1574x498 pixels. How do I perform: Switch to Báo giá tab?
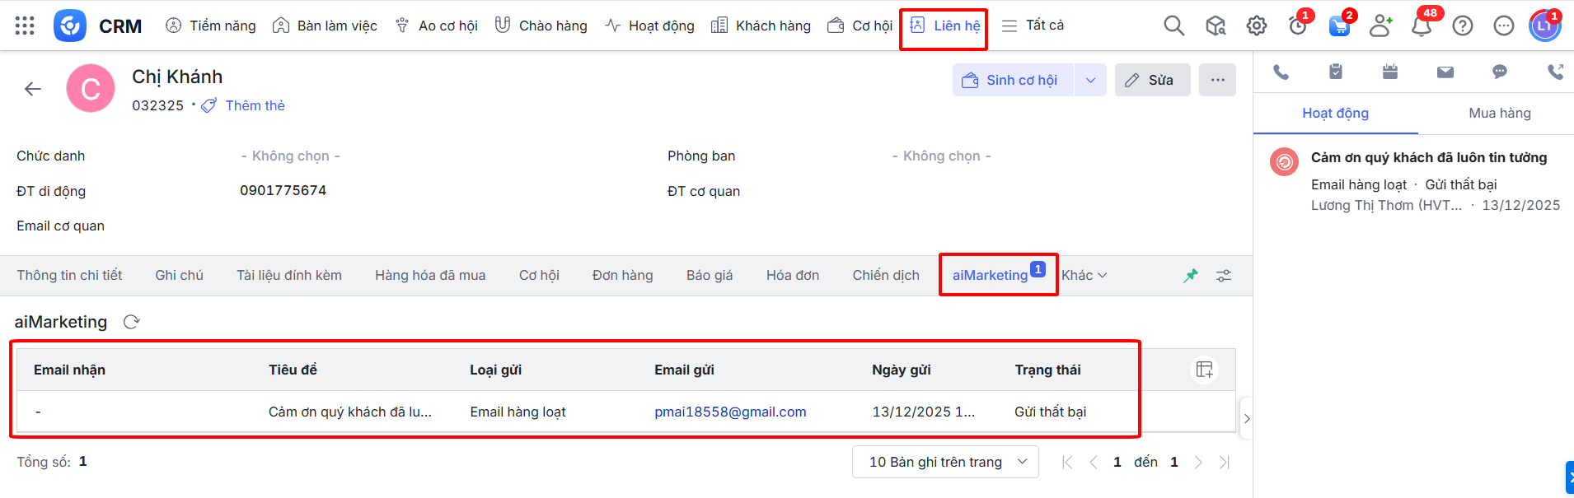pyautogui.click(x=710, y=275)
